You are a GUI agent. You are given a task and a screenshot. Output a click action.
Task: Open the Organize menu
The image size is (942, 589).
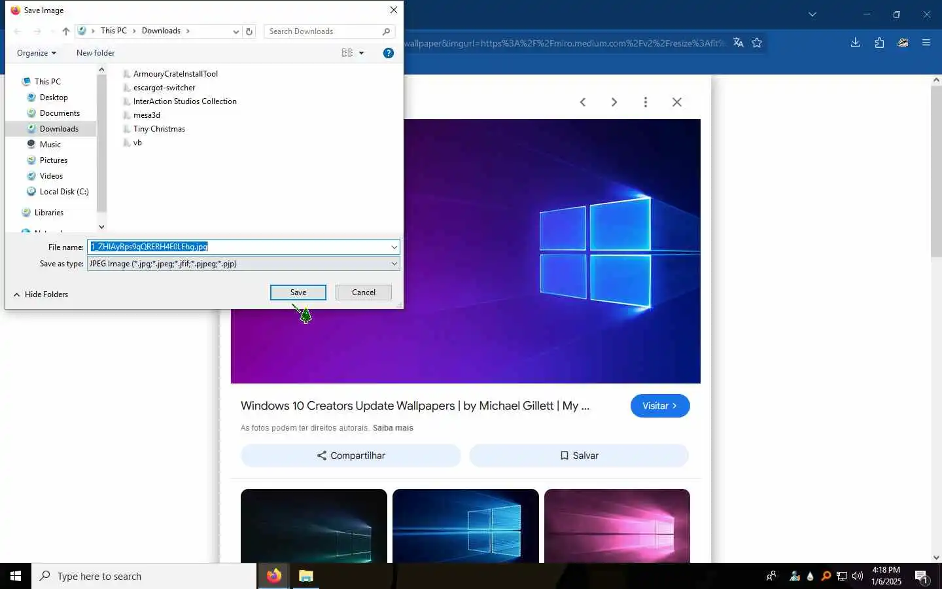coord(37,53)
